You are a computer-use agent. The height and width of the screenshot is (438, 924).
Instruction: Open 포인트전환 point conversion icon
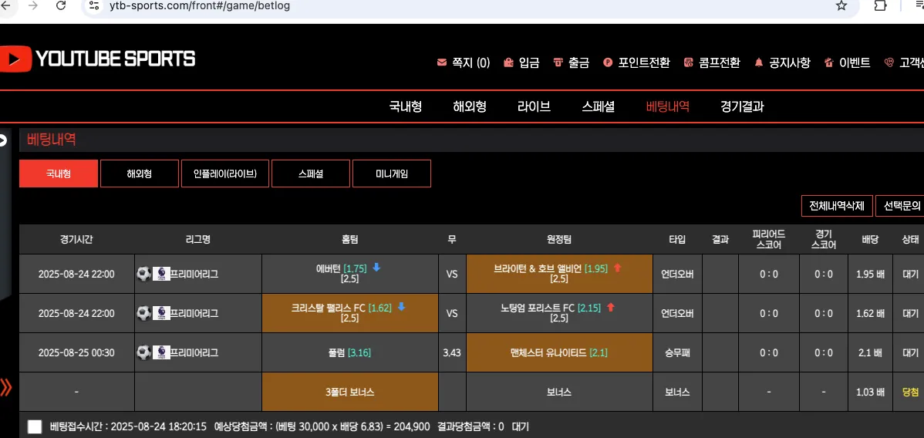[608, 62]
